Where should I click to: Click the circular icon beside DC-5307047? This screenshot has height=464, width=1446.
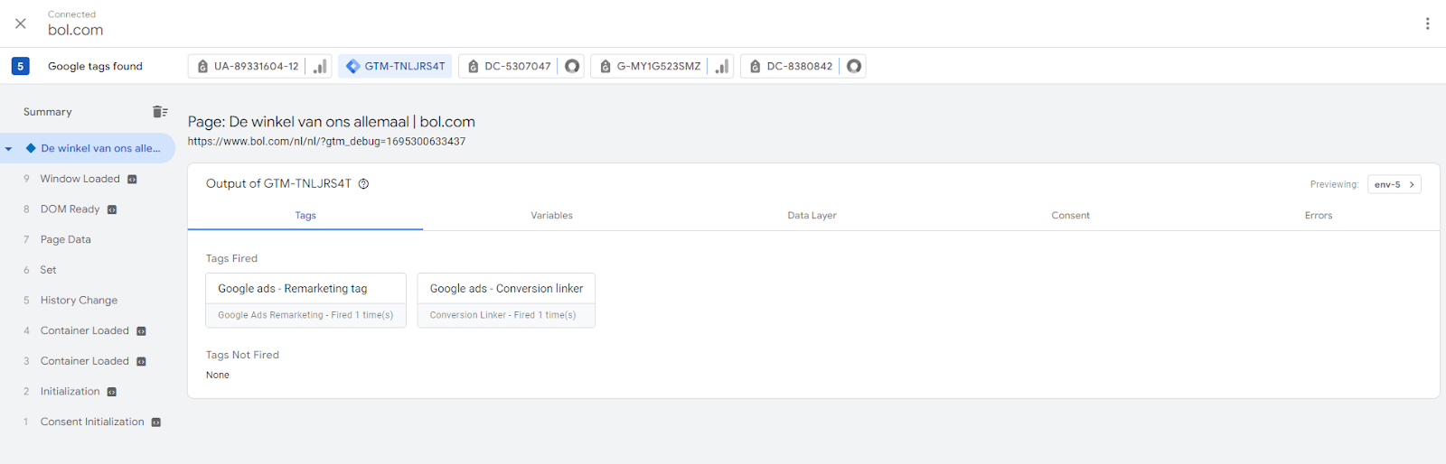(572, 66)
